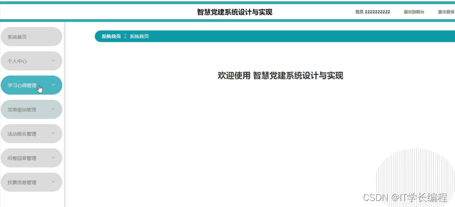Open the 个人中心 sidebar menu
Screen dimensions: 455x207
(x=31, y=61)
